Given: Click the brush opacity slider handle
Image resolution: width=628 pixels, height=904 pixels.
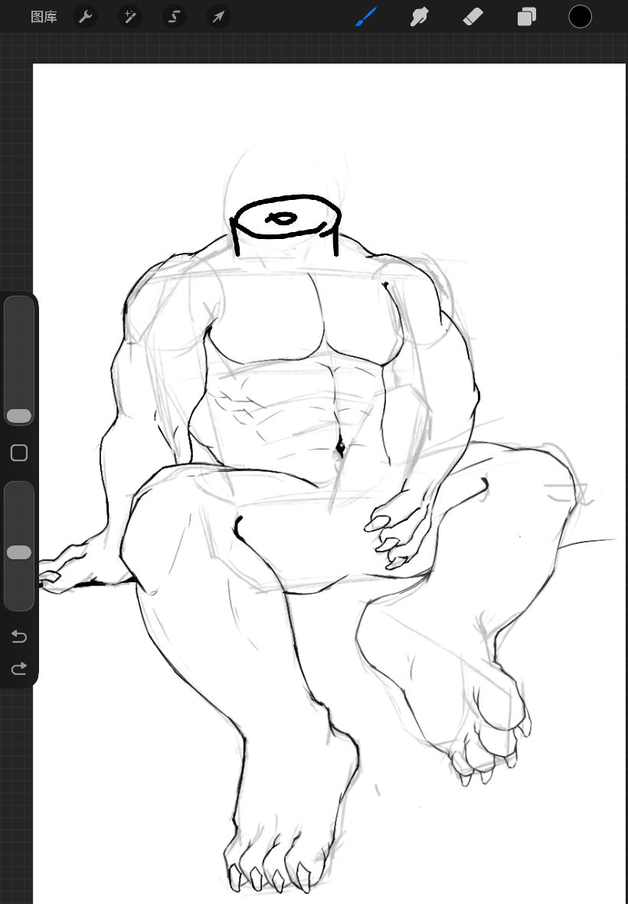Looking at the screenshot, I should (19, 552).
